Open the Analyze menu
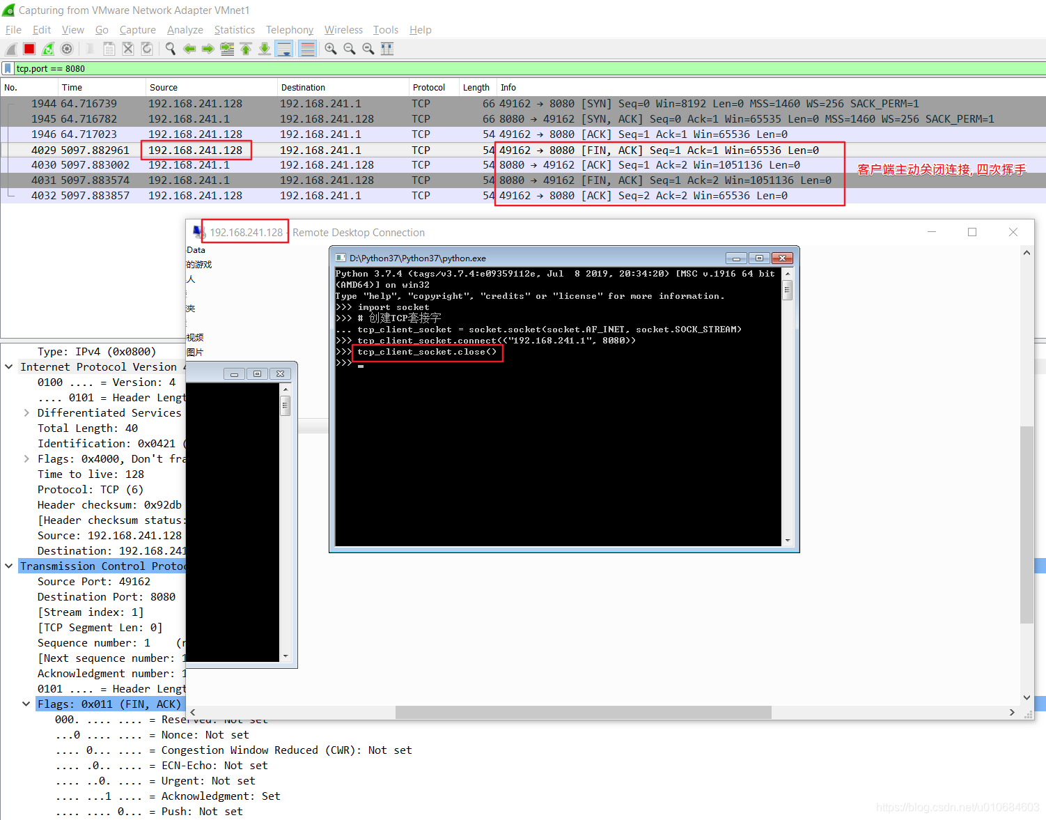1046x820 pixels. (x=185, y=30)
